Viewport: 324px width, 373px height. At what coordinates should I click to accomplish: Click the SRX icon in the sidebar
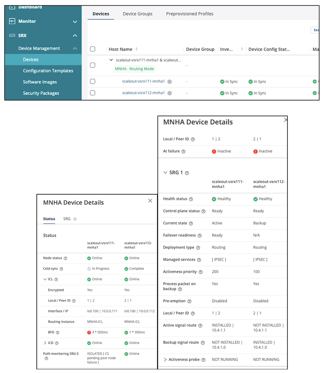[11, 35]
